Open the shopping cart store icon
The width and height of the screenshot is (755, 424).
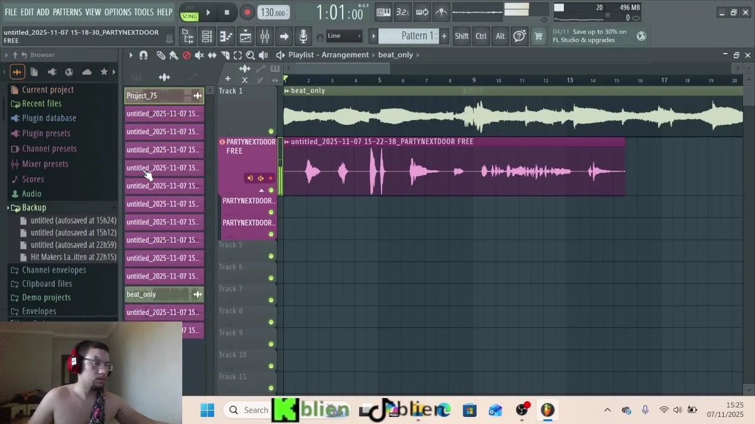coord(539,36)
